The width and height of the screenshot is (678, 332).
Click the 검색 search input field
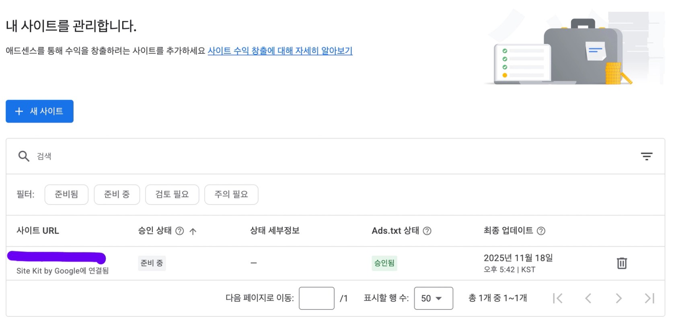click(322, 156)
